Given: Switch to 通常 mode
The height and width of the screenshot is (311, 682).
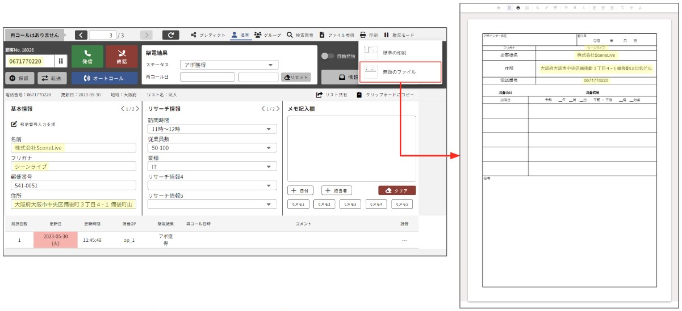Looking at the screenshot, I should (x=240, y=35).
